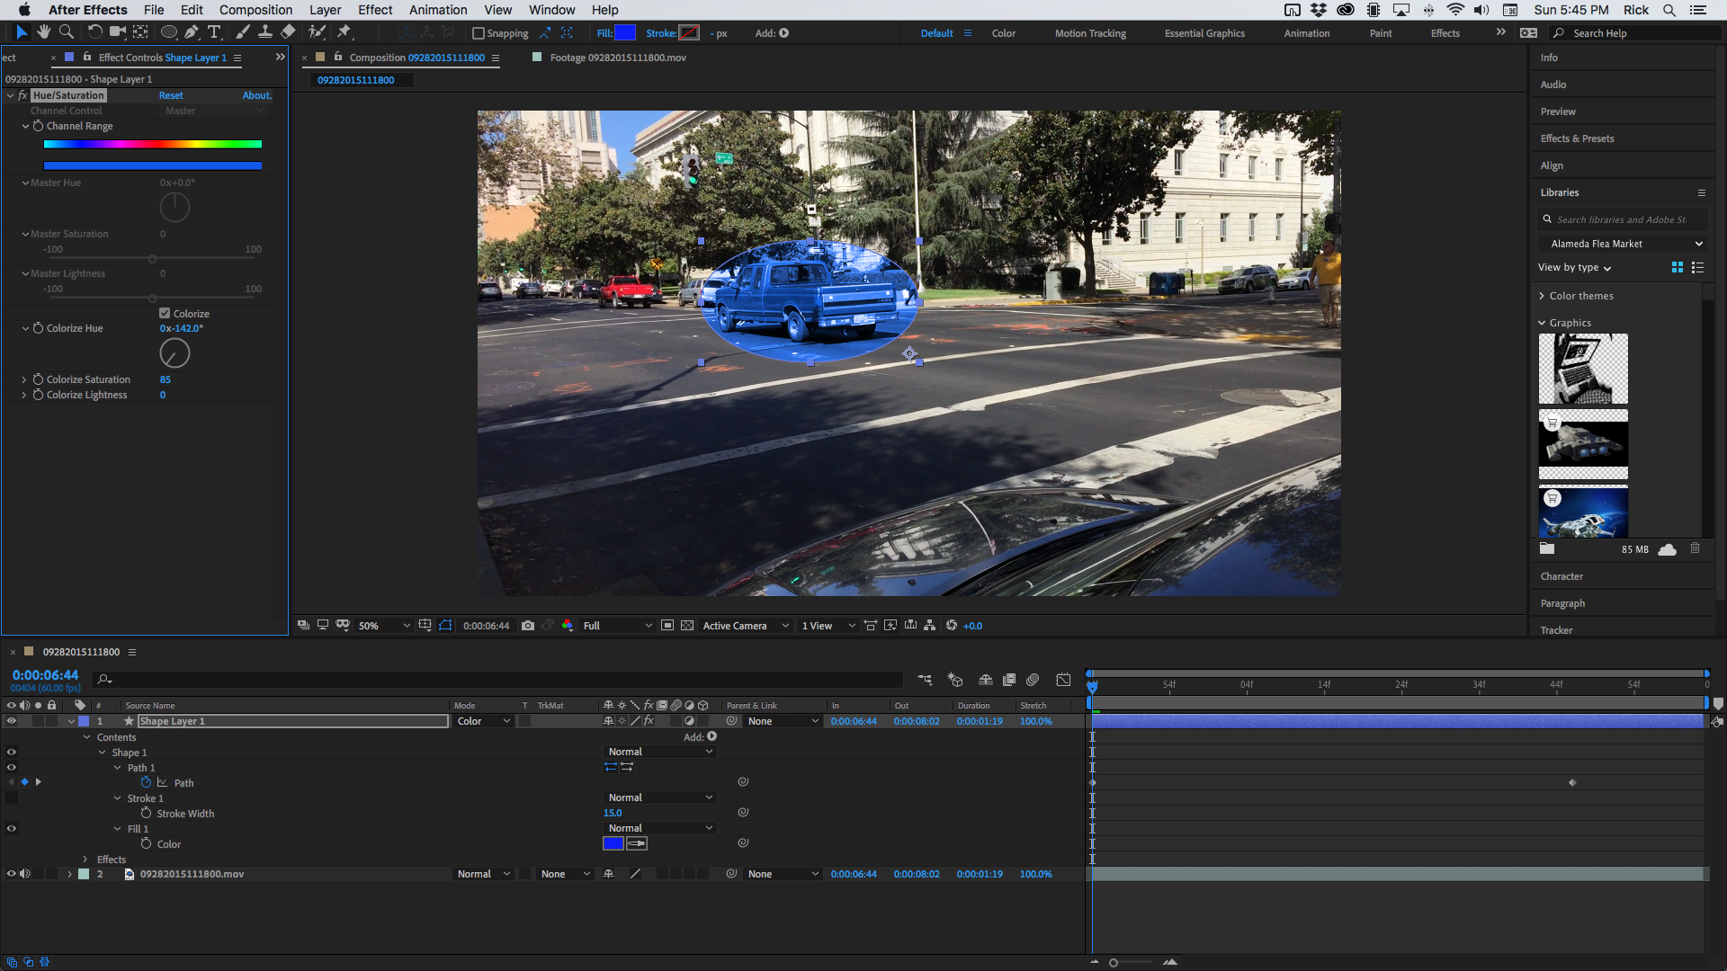
Task: Take a composition snapshot with the camera icon
Action: tap(528, 625)
